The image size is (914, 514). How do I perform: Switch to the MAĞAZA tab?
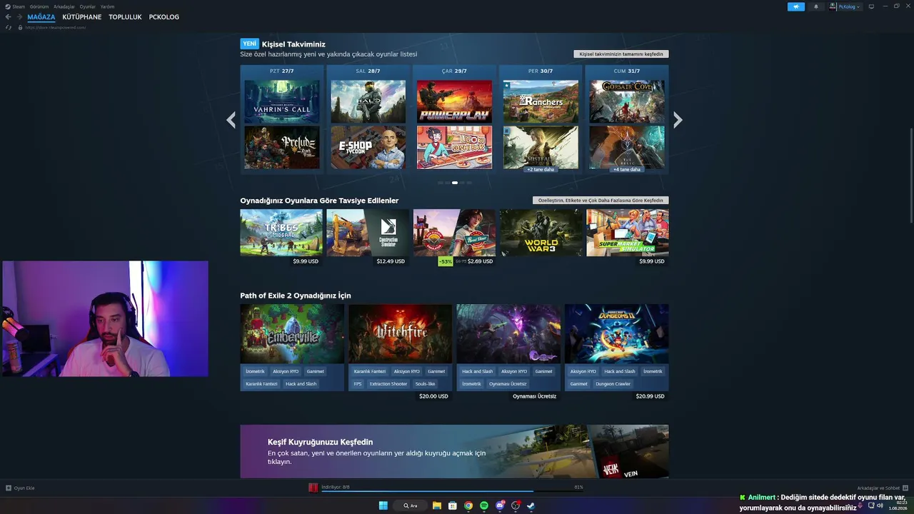(41, 17)
